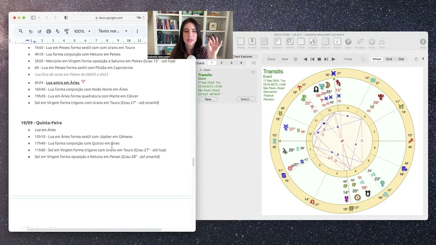Viewport: 436px width, 245px height.
Task: Click the magnifier icon beside 1 Hour
Action: pos(363,59)
